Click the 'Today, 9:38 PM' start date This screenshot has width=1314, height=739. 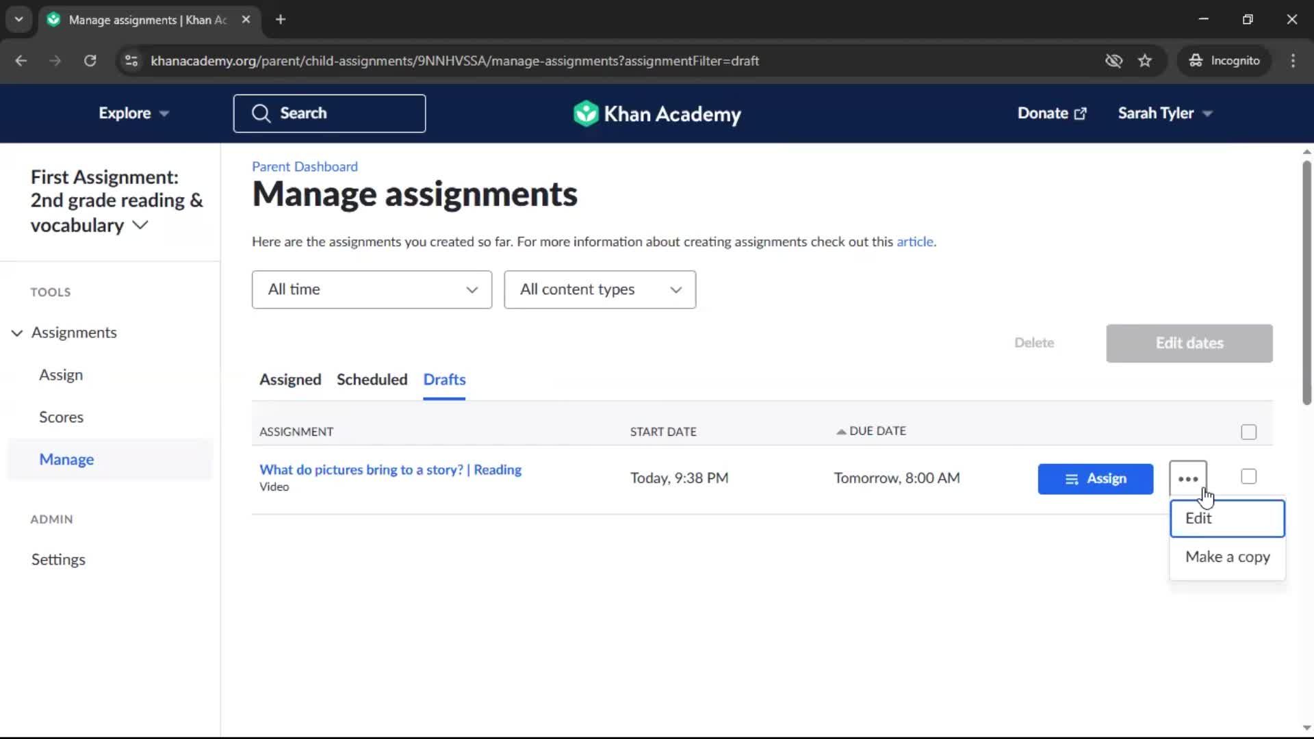(x=679, y=478)
